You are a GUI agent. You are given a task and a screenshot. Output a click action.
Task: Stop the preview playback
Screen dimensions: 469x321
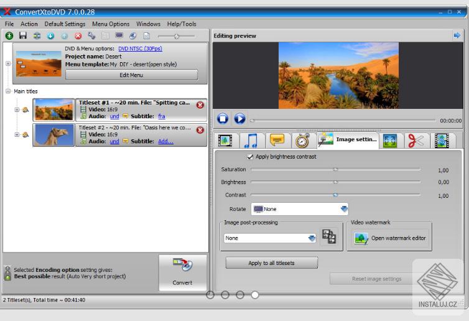[223, 119]
